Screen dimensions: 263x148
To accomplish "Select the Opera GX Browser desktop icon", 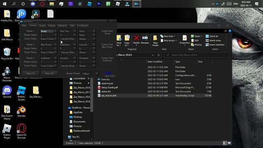I will pos(21,131).
